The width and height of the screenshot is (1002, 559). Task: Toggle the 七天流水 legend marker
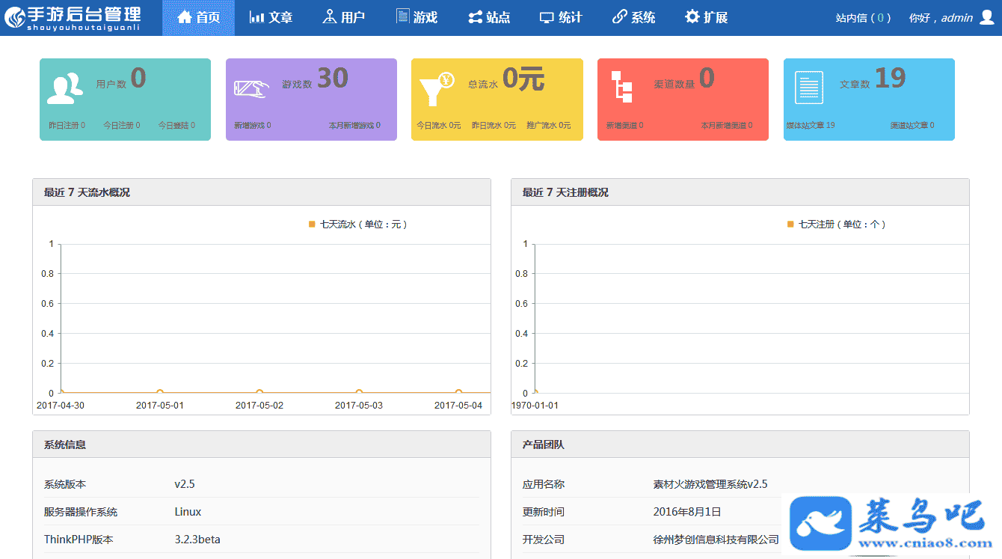(x=312, y=224)
